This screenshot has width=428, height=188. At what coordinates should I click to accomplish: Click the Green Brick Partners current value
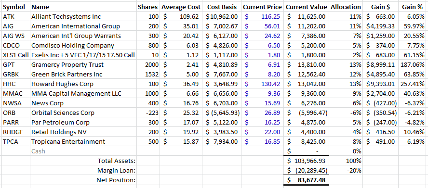click(307, 75)
